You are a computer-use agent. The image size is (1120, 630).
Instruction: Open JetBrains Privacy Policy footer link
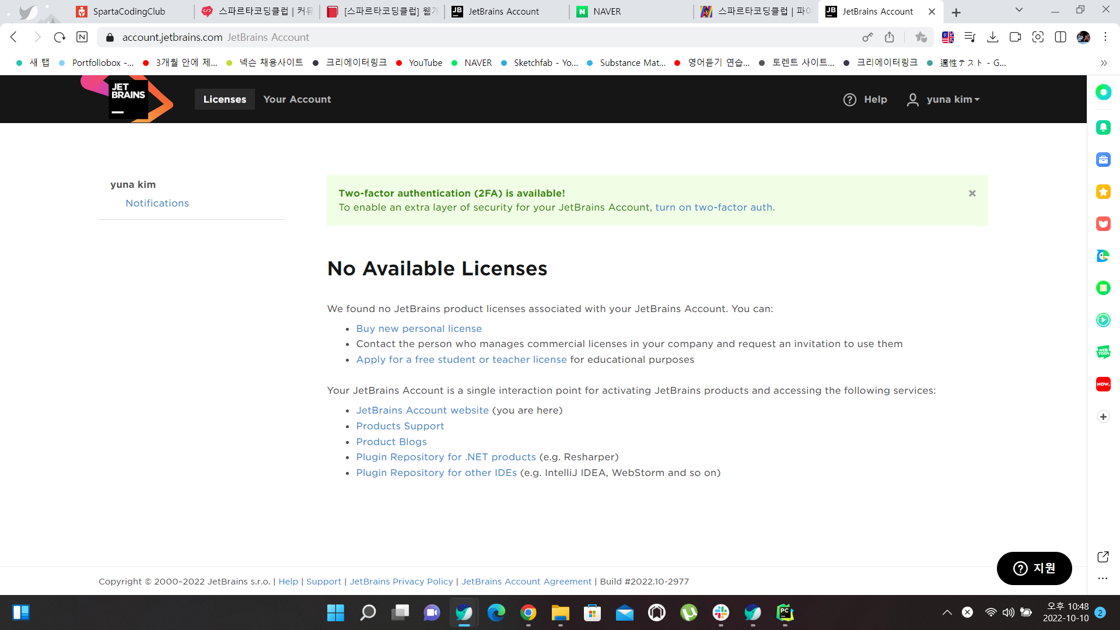click(x=401, y=582)
